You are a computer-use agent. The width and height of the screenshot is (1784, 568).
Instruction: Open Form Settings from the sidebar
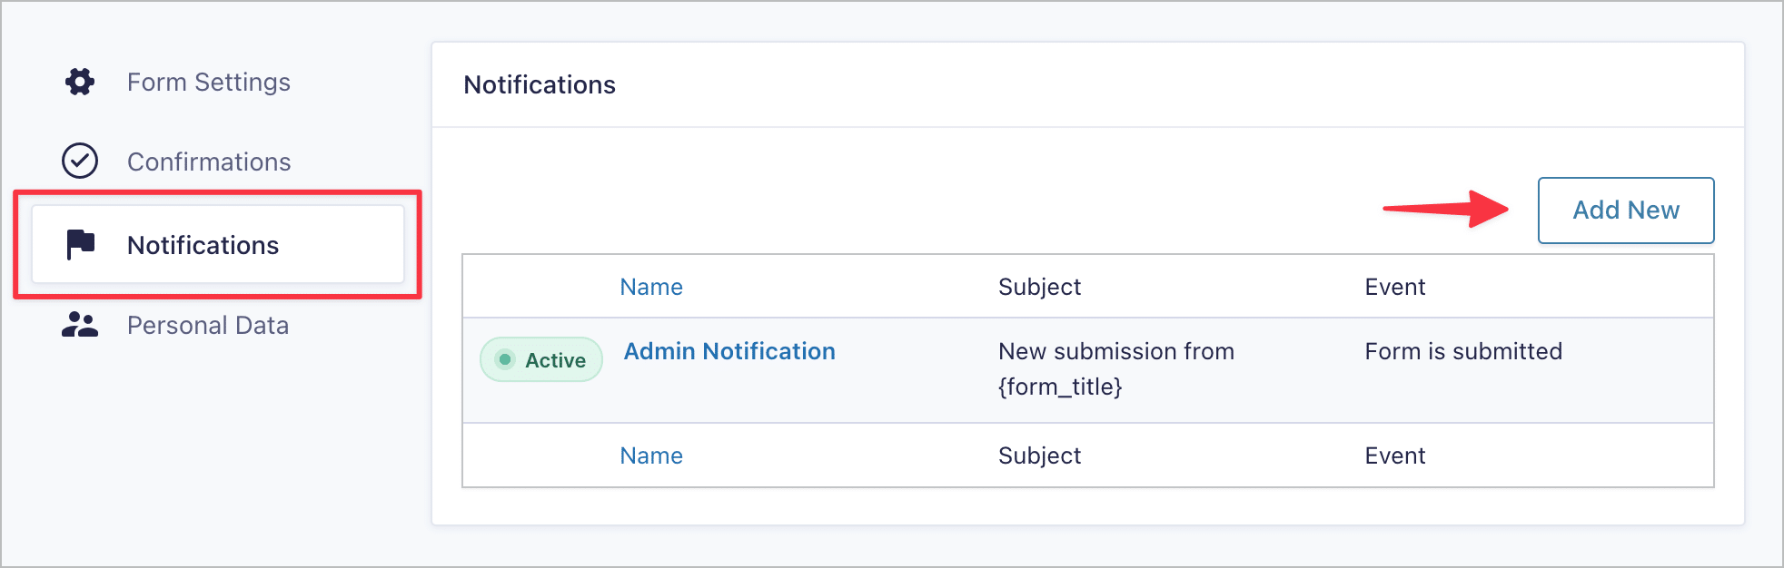[x=209, y=82]
